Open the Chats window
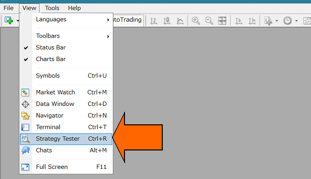This screenshot has height=179, width=311. pyautogui.click(x=66, y=150)
